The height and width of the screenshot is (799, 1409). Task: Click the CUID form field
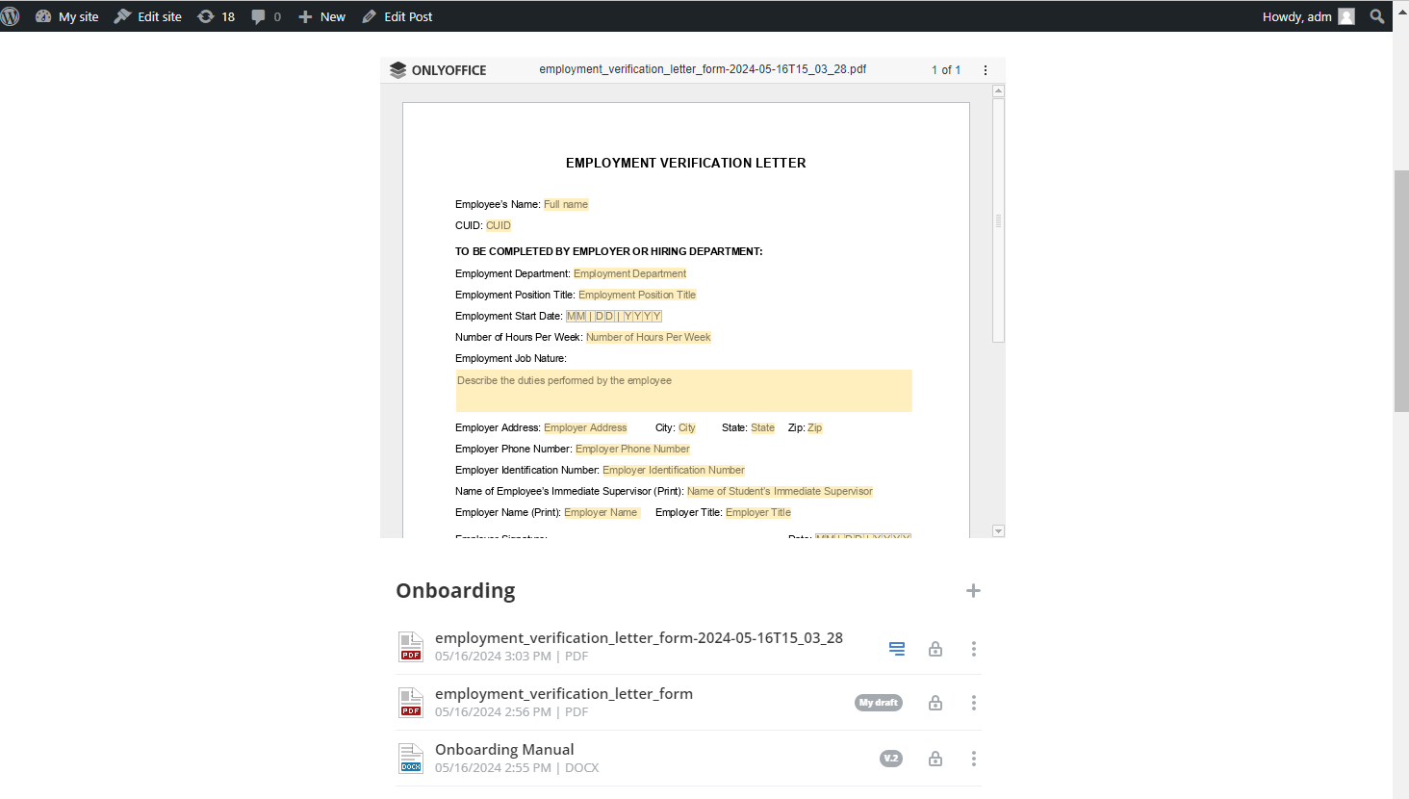pyautogui.click(x=499, y=225)
